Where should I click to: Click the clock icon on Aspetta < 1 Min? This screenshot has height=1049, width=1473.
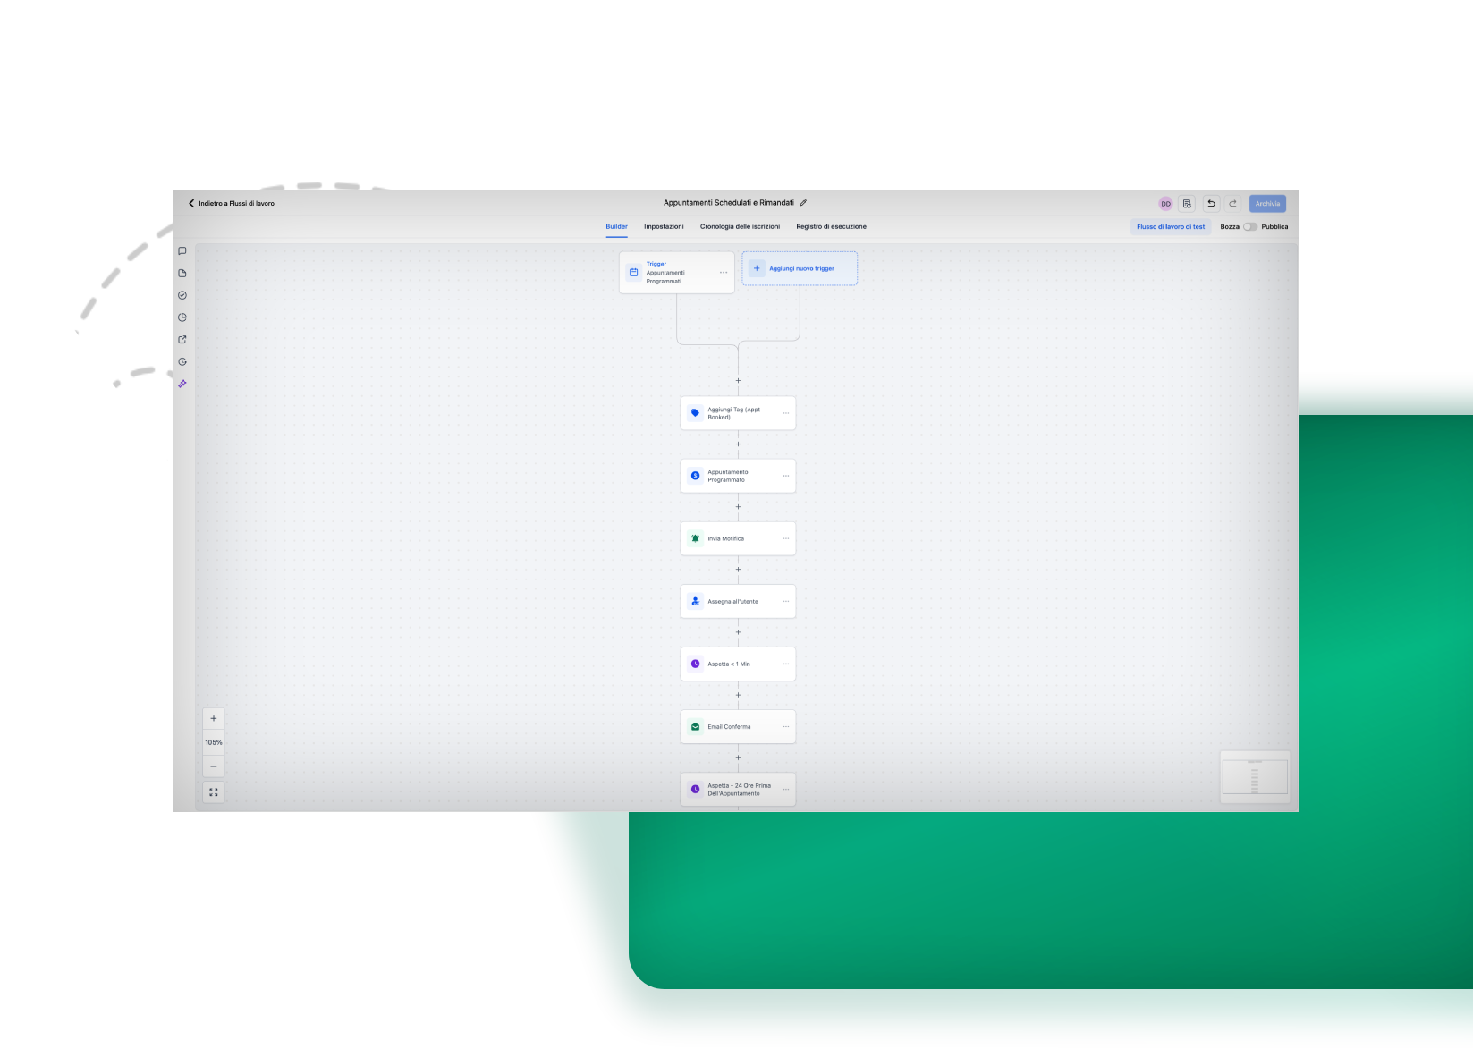click(x=695, y=664)
